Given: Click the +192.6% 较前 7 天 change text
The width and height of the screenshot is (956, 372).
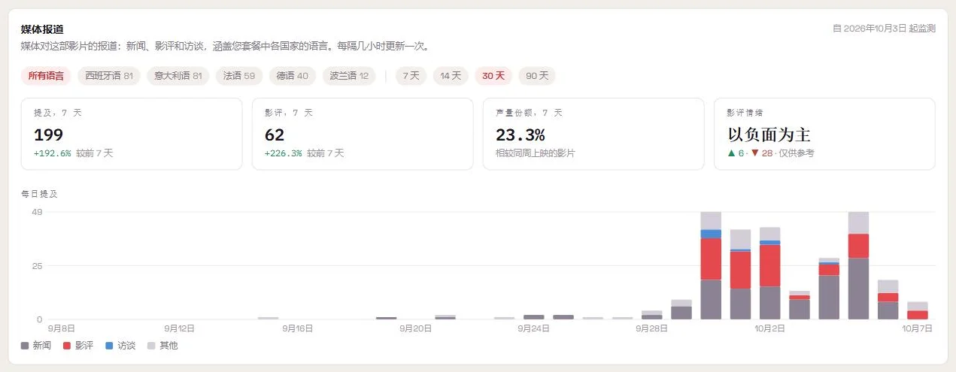Looking at the screenshot, I should pyautogui.click(x=74, y=153).
